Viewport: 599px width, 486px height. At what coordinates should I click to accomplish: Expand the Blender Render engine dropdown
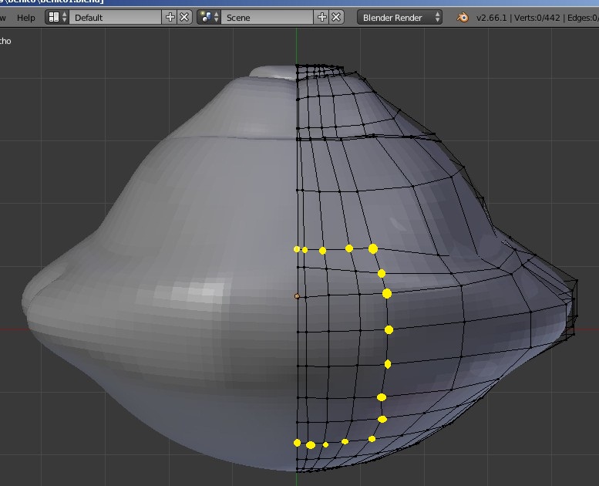[x=399, y=17]
